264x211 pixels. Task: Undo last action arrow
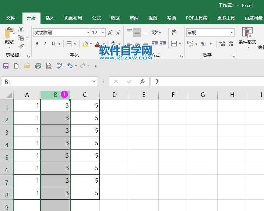[70, 66]
